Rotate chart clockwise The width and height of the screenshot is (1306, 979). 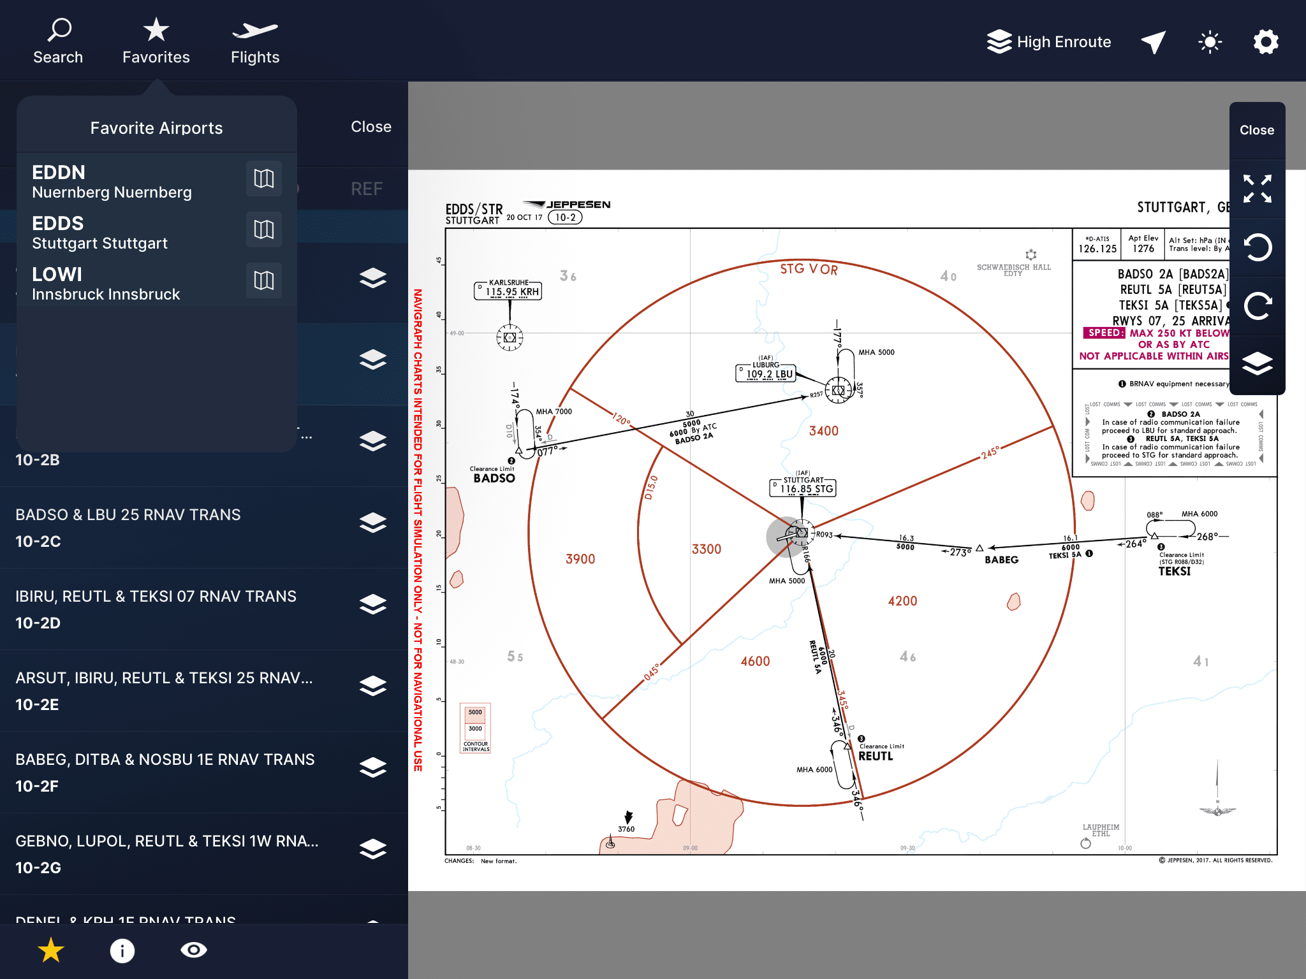1257,306
